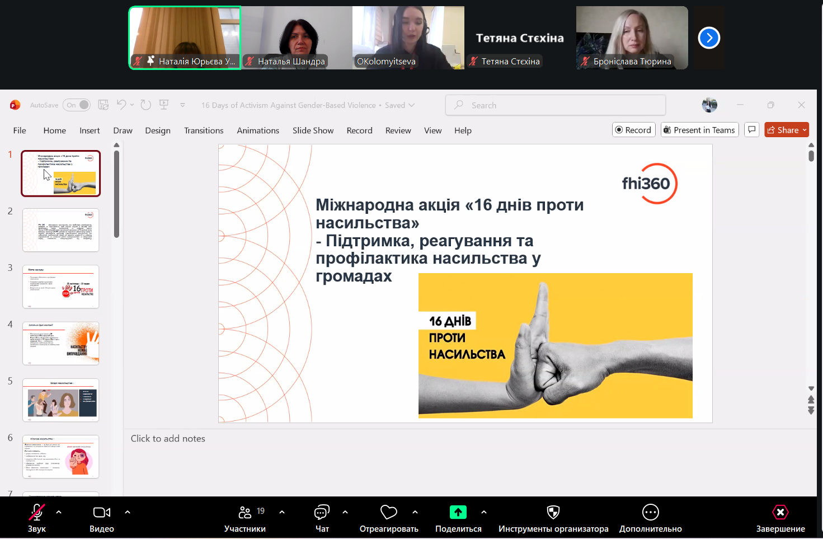823x539 pixels.
Task: Select slide 5 thumbnail in the panel
Action: point(61,400)
